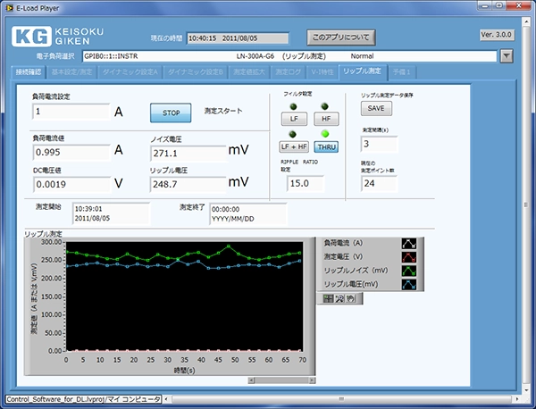Toggle the THRU filter button
This screenshot has width=536, height=409.
[x=325, y=146]
